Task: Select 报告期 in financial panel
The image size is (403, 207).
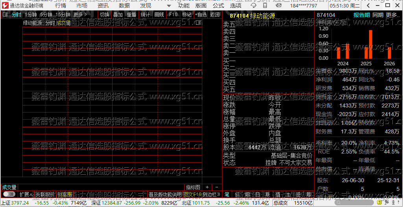Action: [362, 15]
